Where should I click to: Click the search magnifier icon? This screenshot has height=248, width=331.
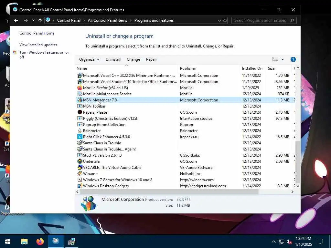pyautogui.click(x=292, y=20)
